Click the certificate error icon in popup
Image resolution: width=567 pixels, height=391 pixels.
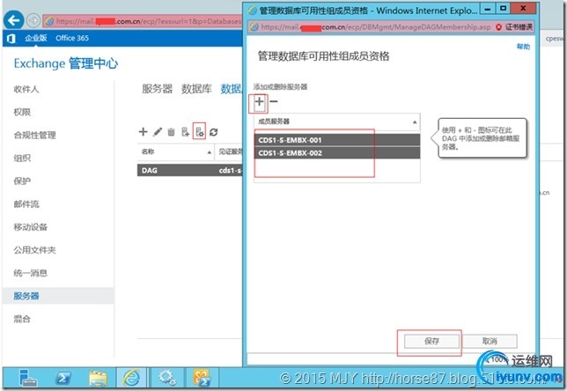499,27
